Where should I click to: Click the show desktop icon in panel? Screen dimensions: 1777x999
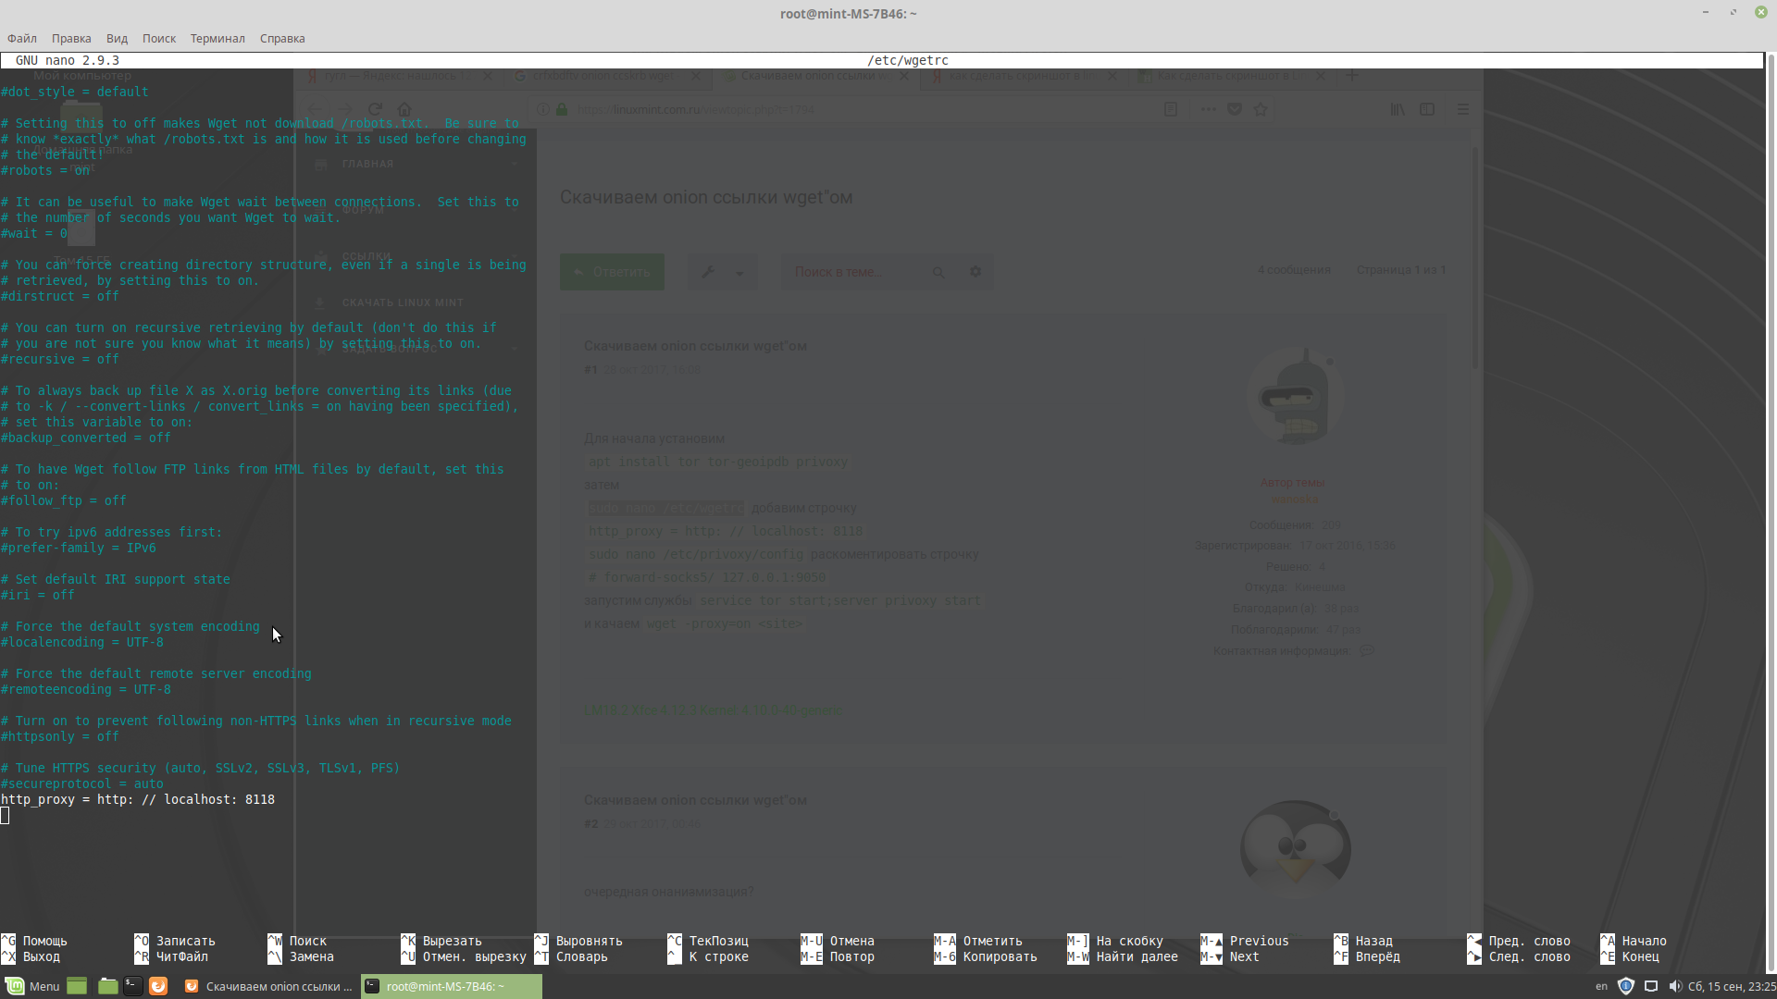pos(77,986)
